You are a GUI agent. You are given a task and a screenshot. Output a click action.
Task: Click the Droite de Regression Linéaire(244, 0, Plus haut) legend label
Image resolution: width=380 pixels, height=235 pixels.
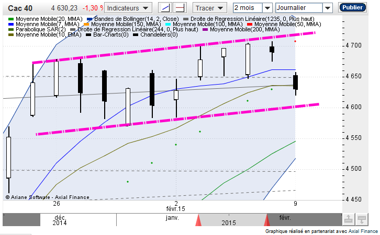(x=138, y=29)
